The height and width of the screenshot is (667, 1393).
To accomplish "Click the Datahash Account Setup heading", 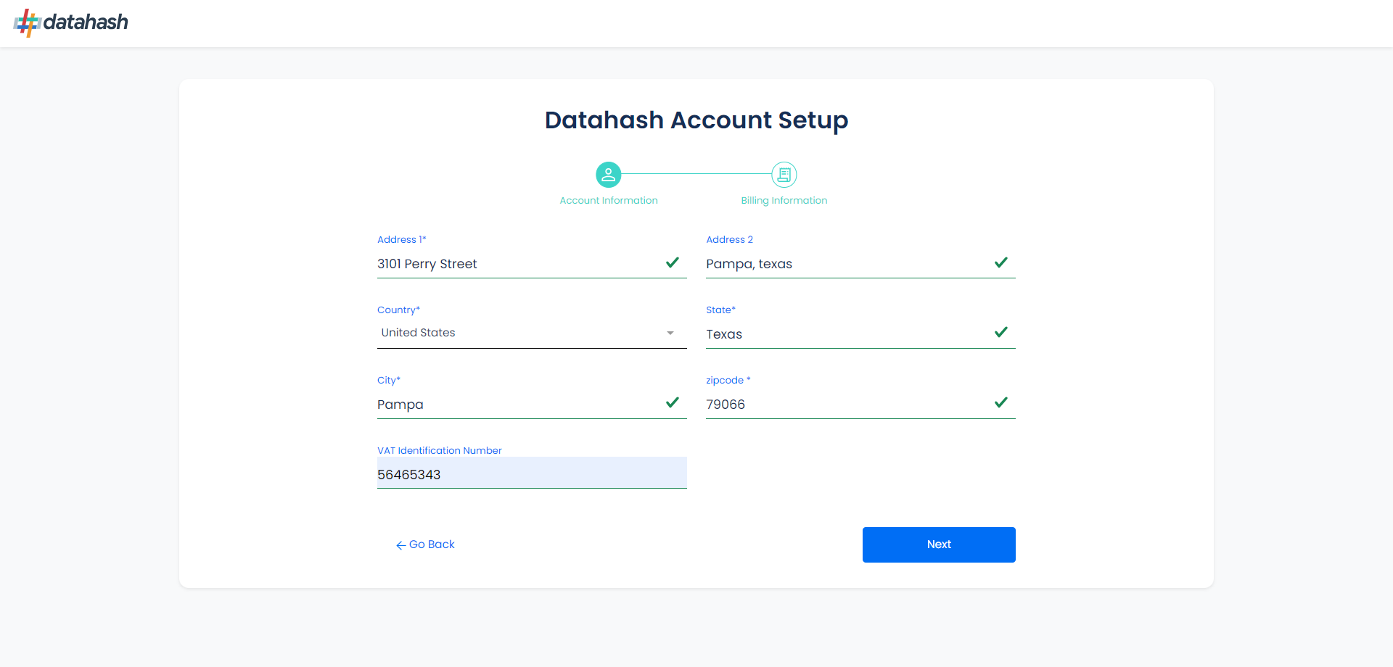I will 696,120.
